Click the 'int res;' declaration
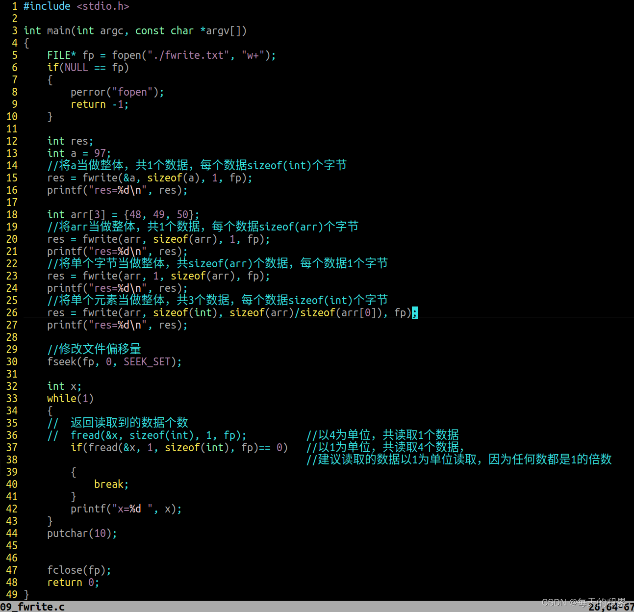Viewport: 634px width, 612px height. click(x=70, y=141)
